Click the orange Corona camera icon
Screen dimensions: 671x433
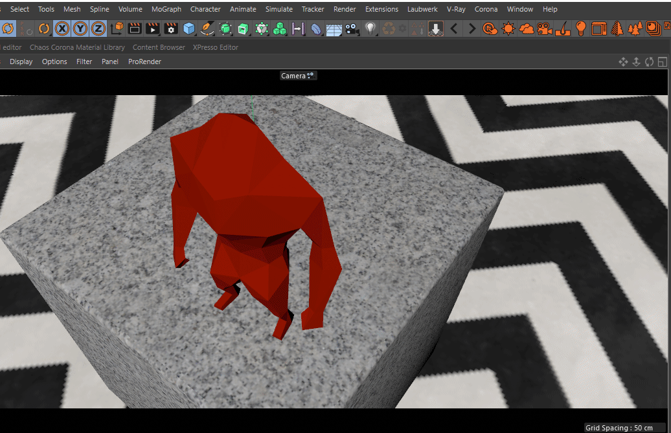point(545,28)
